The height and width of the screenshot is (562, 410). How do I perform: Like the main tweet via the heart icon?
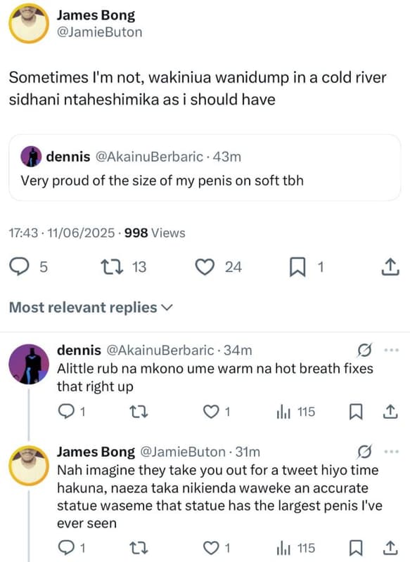coord(205,267)
